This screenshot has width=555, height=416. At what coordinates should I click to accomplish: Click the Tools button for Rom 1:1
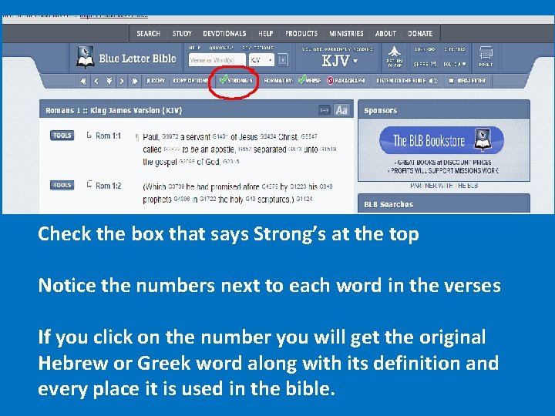[x=62, y=136]
